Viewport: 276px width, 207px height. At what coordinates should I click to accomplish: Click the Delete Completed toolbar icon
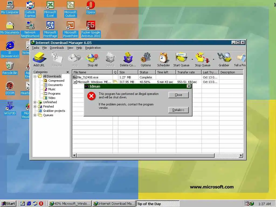pyautogui.click(x=128, y=60)
